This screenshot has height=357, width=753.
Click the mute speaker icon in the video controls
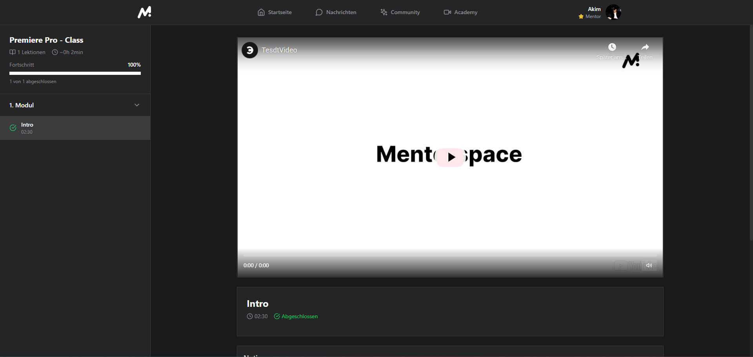click(649, 265)
